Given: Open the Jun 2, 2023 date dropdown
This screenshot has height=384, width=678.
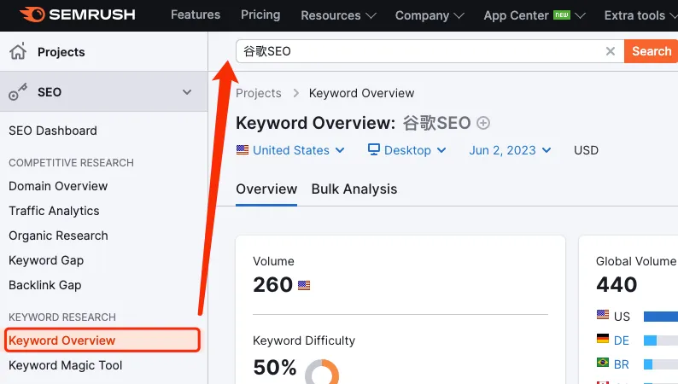Looking at the screenshot, I should click(511, 150).
